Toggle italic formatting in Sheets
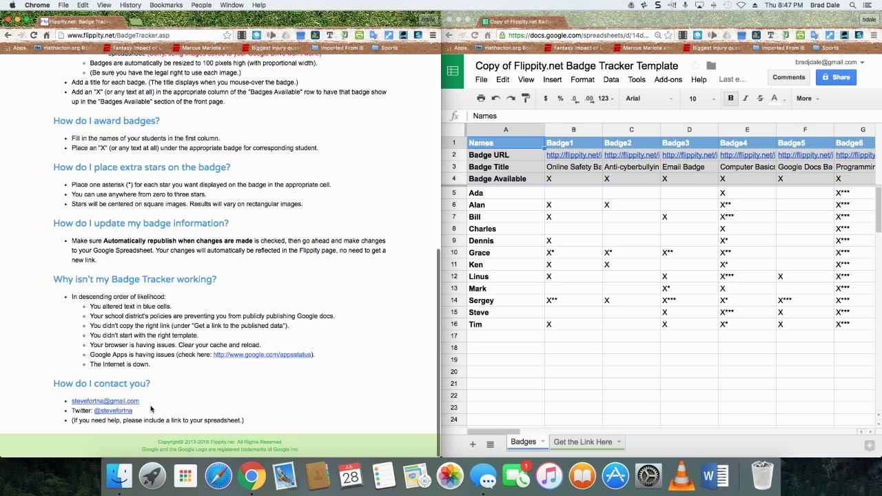Image resolution: width=882 pixels, height=496 pixels. point(746,99)
